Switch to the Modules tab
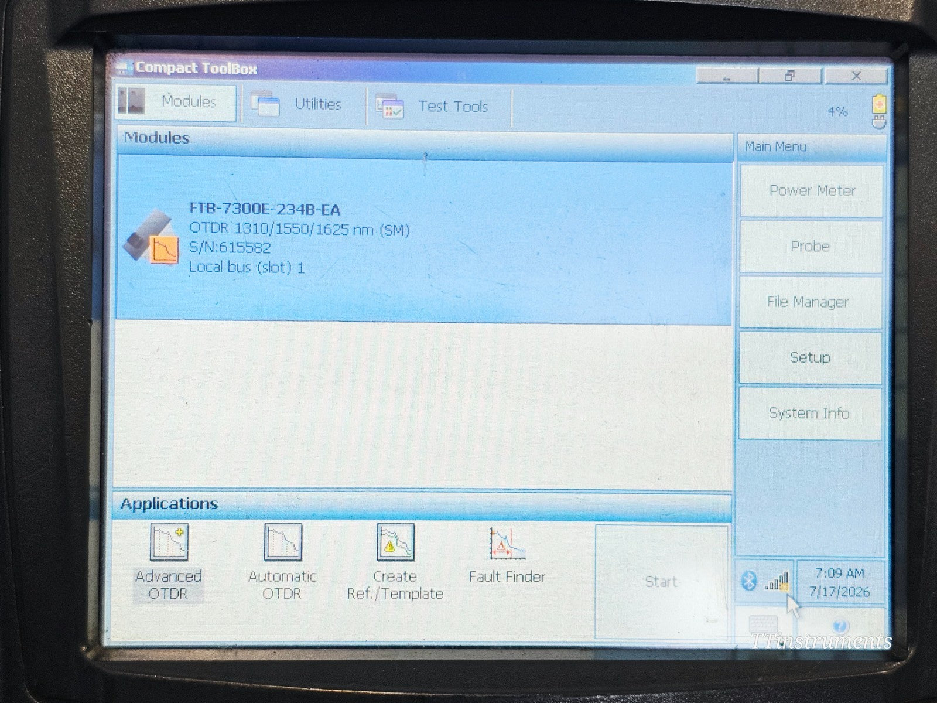 point(176,103)
